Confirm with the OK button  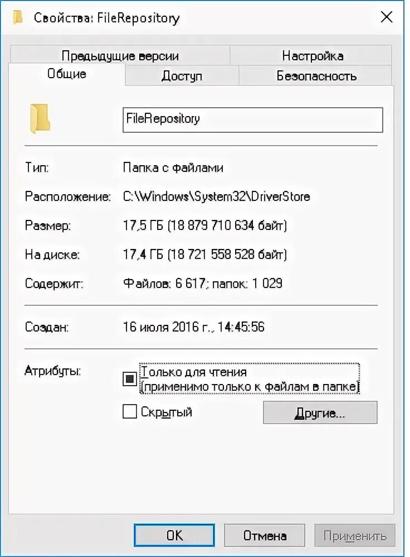click(174, 535)
